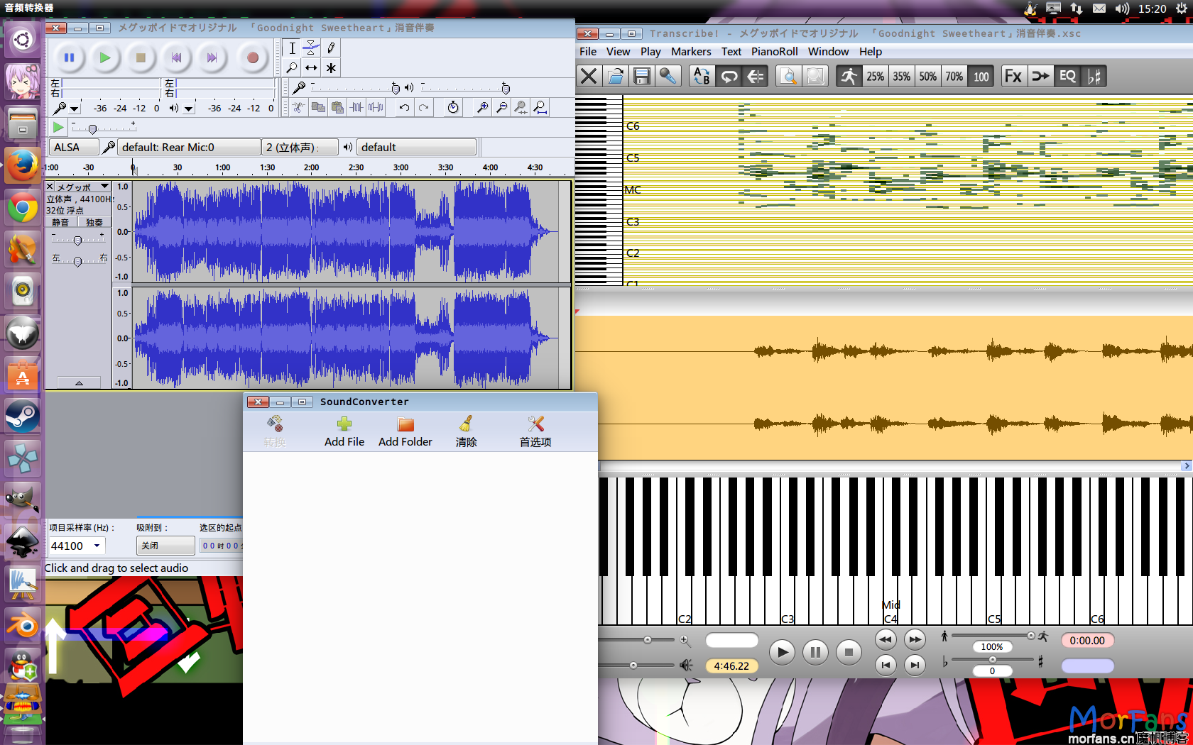Open the View menu in Transcribe
Image resolution: width=1193 pixels, height=745 pixels.
[x=618, y=51]
